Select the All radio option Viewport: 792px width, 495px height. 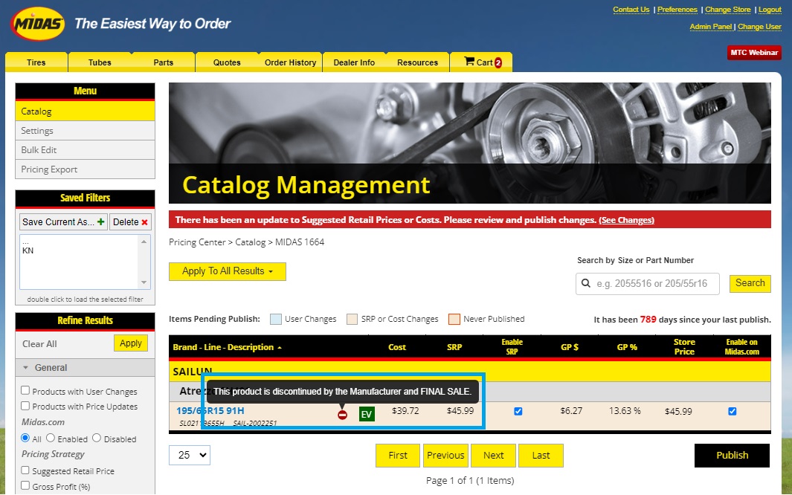pos(25,438)
